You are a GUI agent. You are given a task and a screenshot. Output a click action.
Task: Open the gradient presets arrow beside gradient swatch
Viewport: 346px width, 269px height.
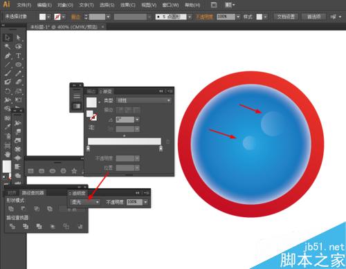pyautogui.click(x=99, y=102)
